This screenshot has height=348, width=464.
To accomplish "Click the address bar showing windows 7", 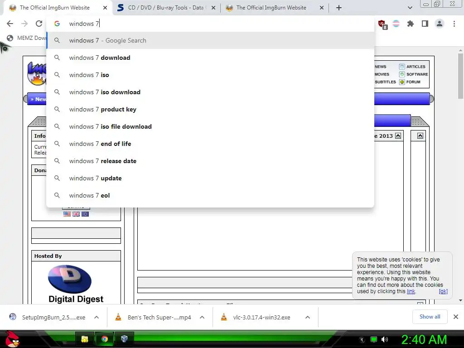I will click(210, 24).
